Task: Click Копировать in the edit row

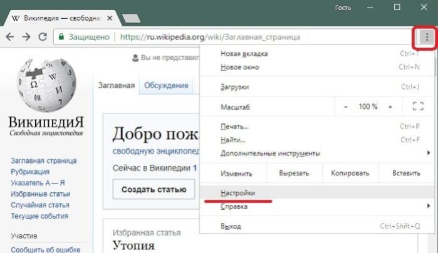Action: coord(350,173)
